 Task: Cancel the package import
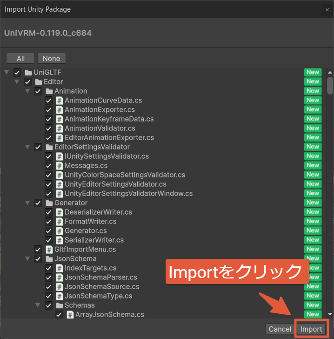[280, 329]
